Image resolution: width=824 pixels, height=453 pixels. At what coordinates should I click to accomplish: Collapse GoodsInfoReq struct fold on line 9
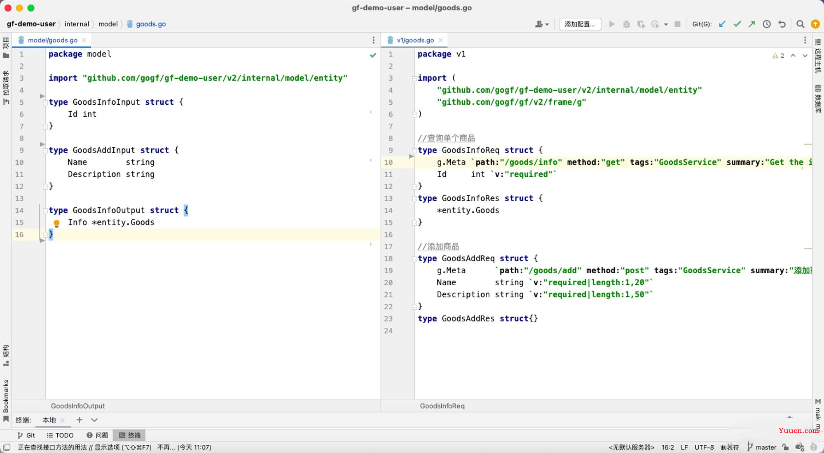coord(414,151)
